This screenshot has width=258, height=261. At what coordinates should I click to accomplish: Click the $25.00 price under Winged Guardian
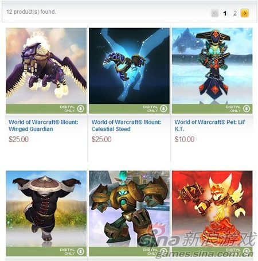[x=18, y=139]
